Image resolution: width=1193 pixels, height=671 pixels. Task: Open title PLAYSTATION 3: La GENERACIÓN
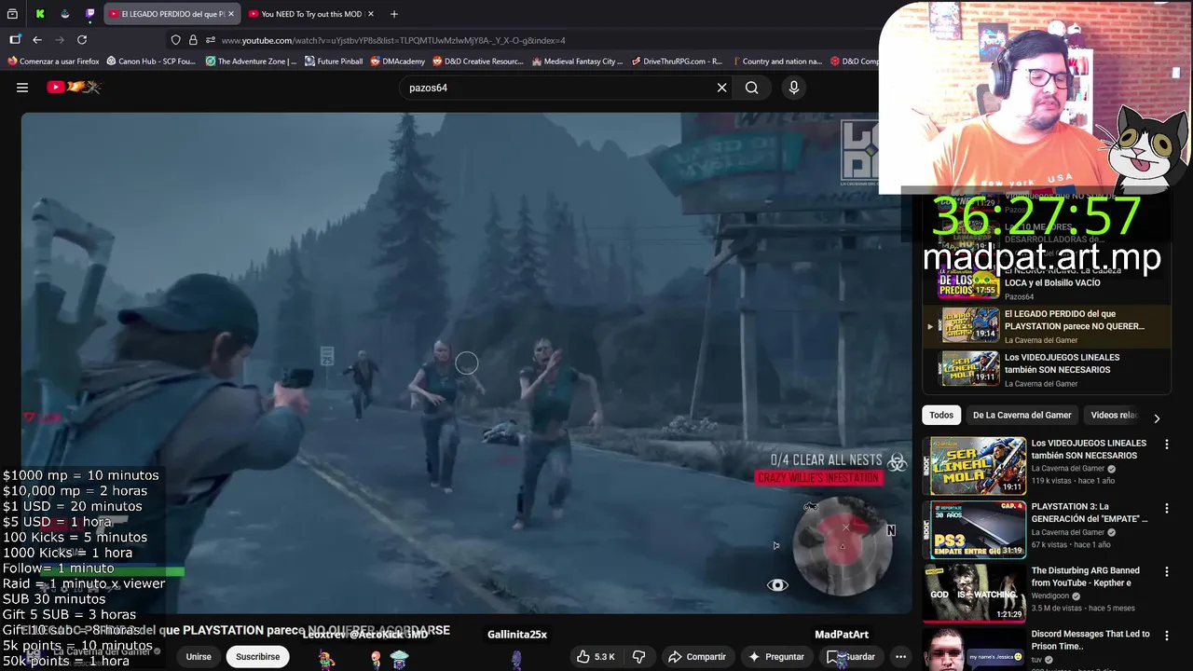tap(1090, 513)
